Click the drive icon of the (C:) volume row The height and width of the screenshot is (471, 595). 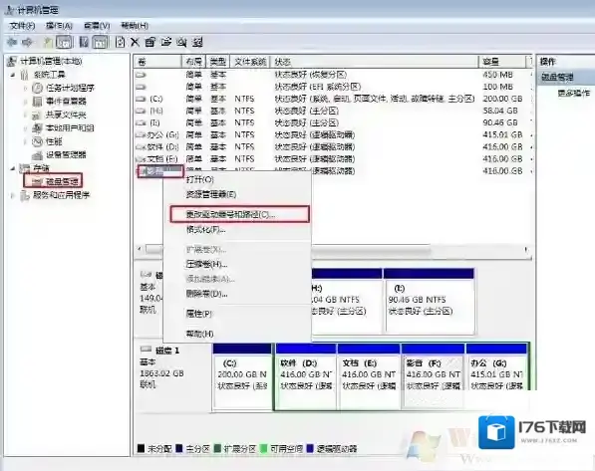[141, 99]
